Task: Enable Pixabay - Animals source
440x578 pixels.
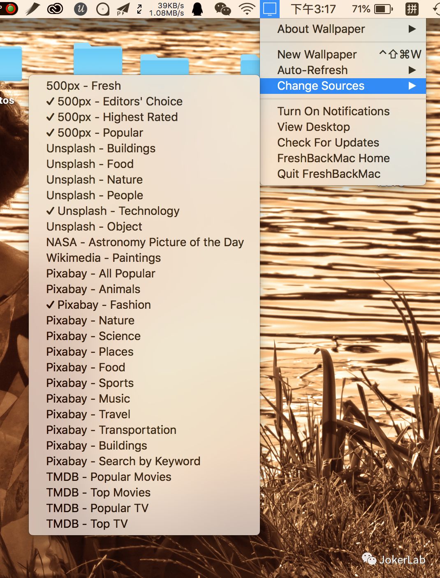Action: 144,289
